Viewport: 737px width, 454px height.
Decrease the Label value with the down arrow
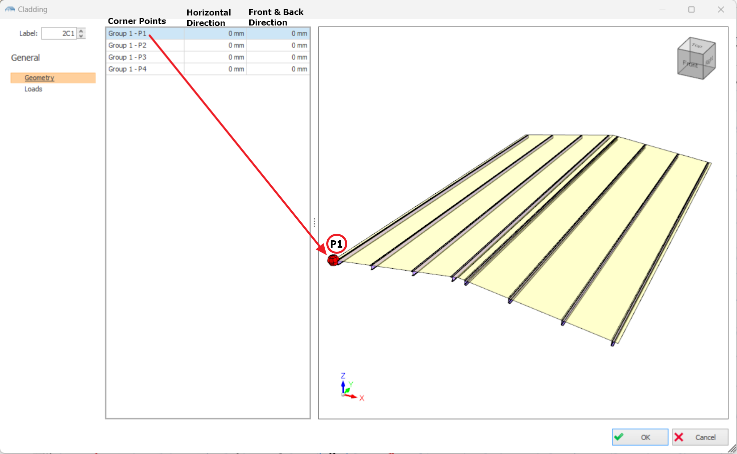[x=82, y=36]
